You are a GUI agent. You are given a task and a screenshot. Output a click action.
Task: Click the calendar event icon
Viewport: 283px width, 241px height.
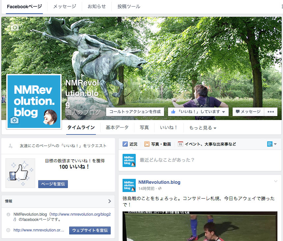[x=180, y=144]
